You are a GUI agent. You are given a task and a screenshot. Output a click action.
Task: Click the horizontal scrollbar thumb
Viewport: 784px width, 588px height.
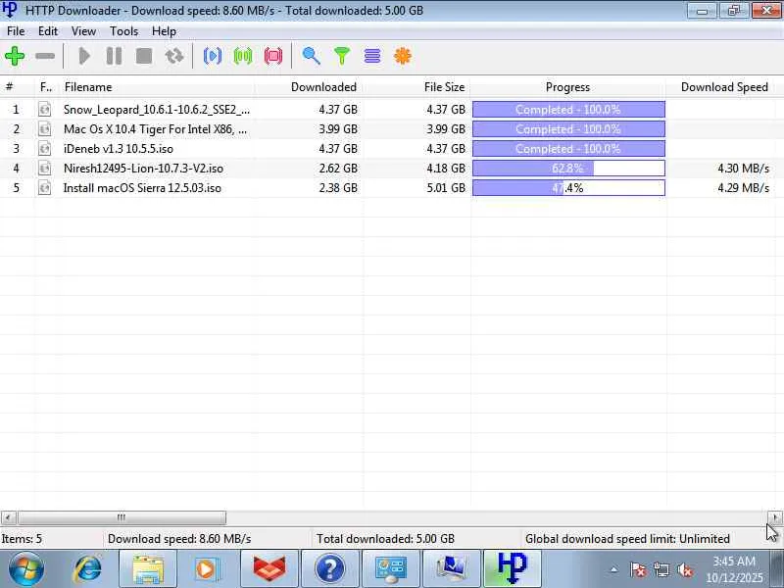(x=122, y=517)
